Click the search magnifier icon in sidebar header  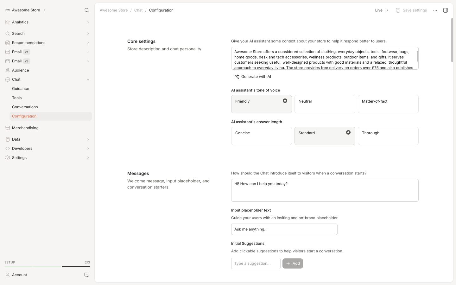point(87,10)
